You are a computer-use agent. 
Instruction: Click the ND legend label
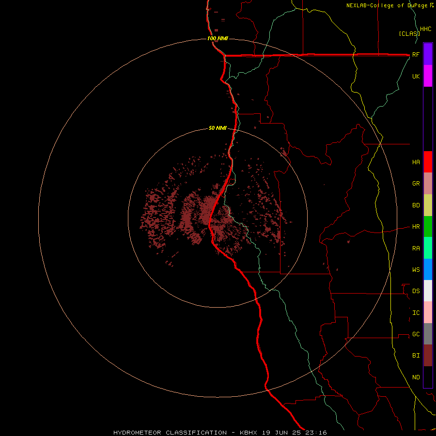coord(416,377)
